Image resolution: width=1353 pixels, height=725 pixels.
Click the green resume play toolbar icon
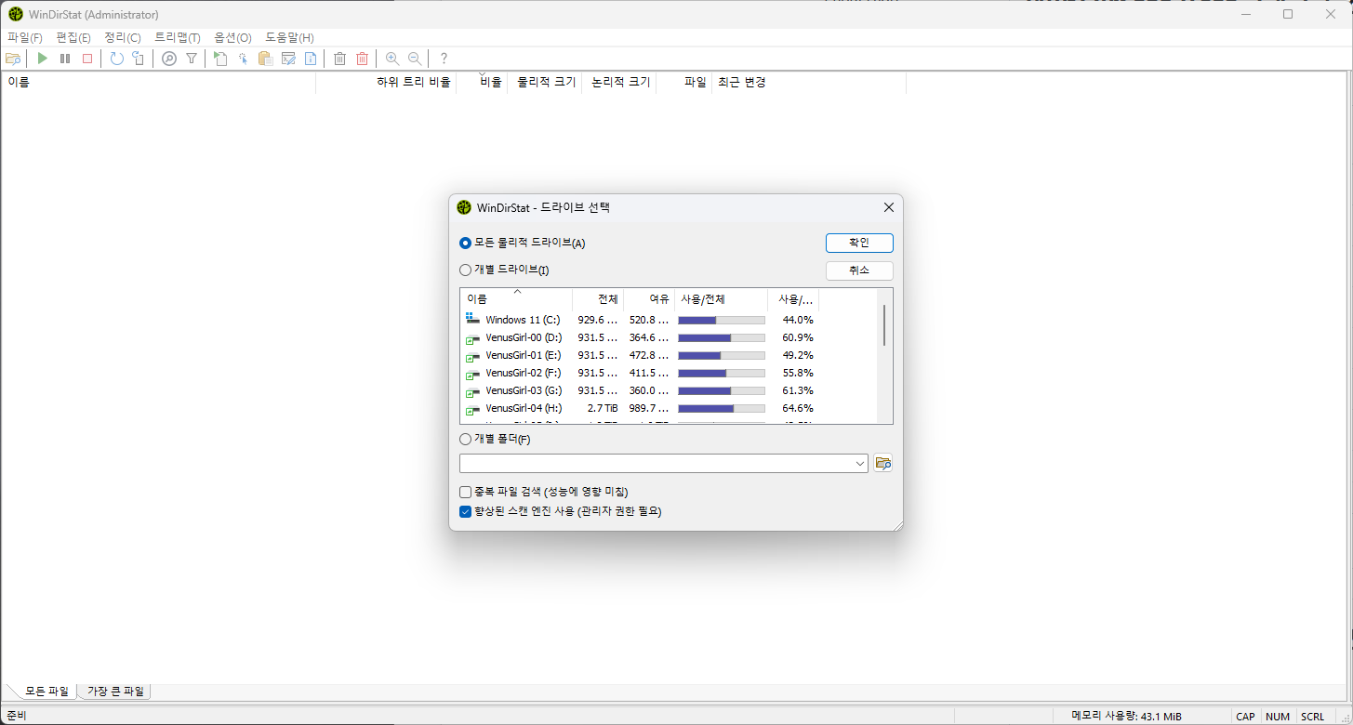tap(42, 59)
